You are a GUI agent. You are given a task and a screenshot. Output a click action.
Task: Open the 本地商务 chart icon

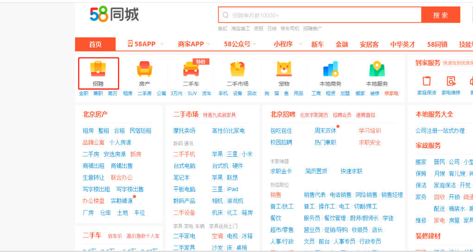click(331, 69)
